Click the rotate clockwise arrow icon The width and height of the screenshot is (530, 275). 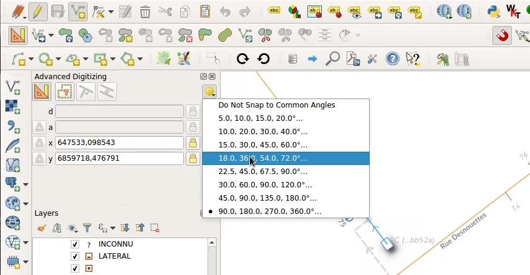[243, 59]
